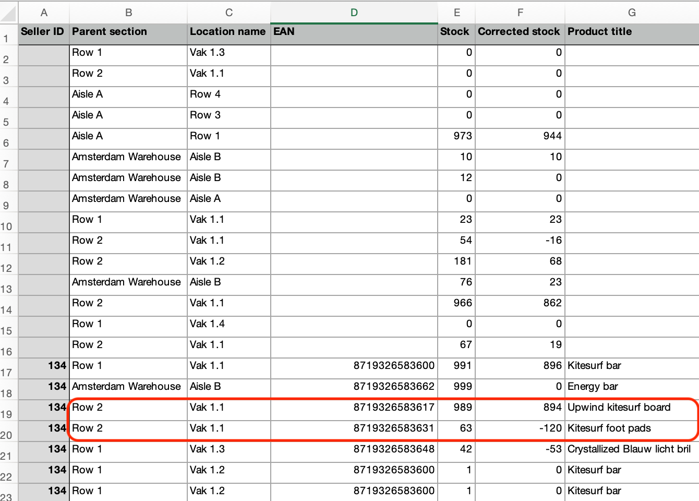The image size is (699, 501).
Task: Click the Stock header cell
Action: 456,34
